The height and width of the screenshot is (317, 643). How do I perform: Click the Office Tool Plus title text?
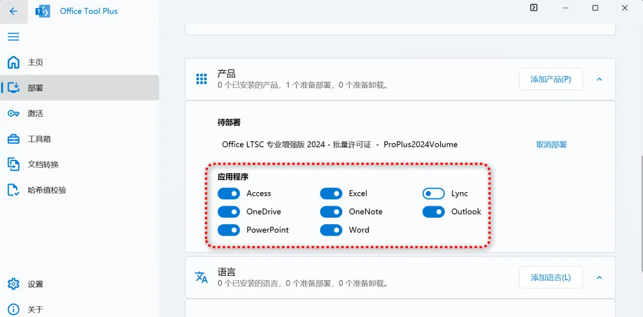[x=89, y=11]
